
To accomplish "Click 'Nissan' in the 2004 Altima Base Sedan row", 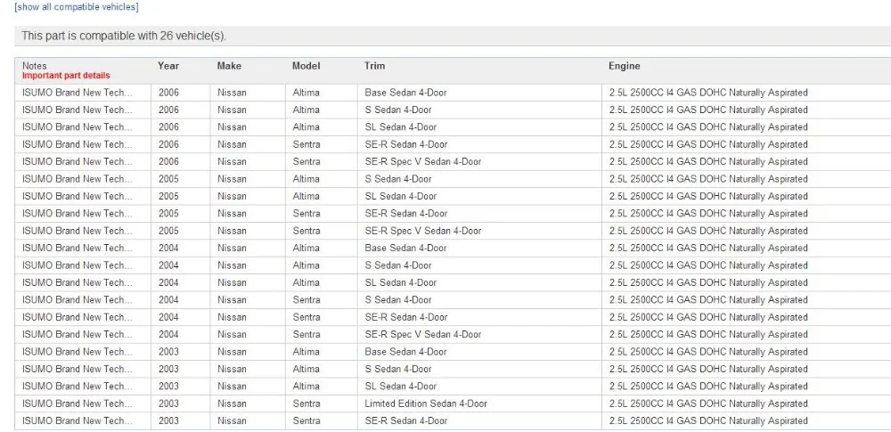I will [232, 248].
